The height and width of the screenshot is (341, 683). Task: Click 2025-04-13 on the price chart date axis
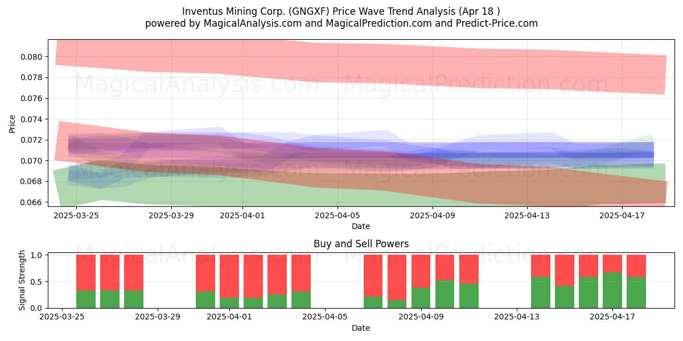[x=528, y=215]
